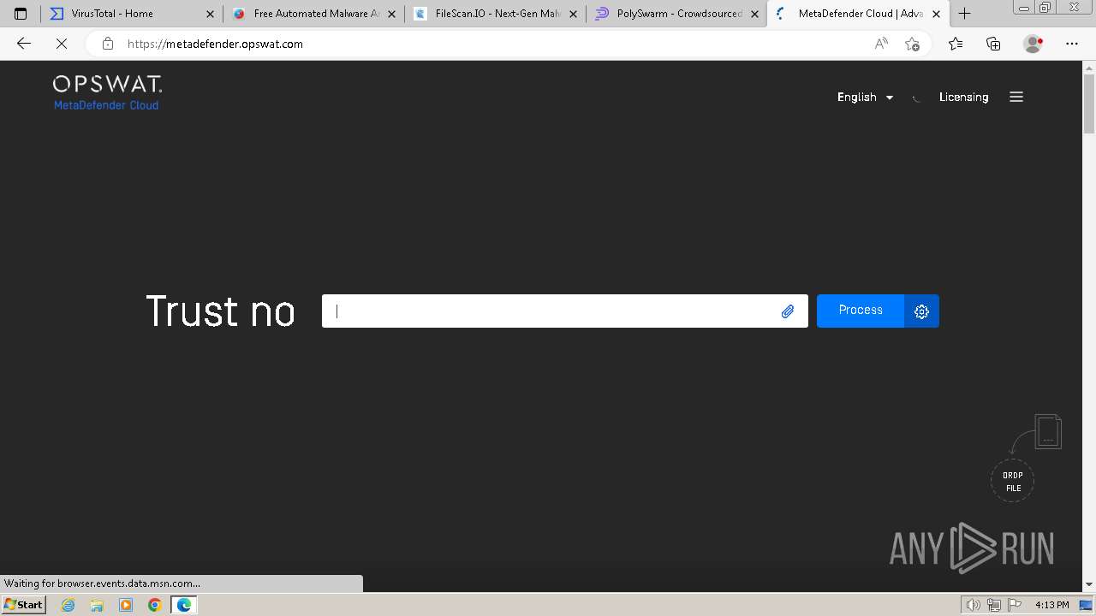Launch Internet Explorer from taskbar
1096x616 pixels.
pos(68,605)
